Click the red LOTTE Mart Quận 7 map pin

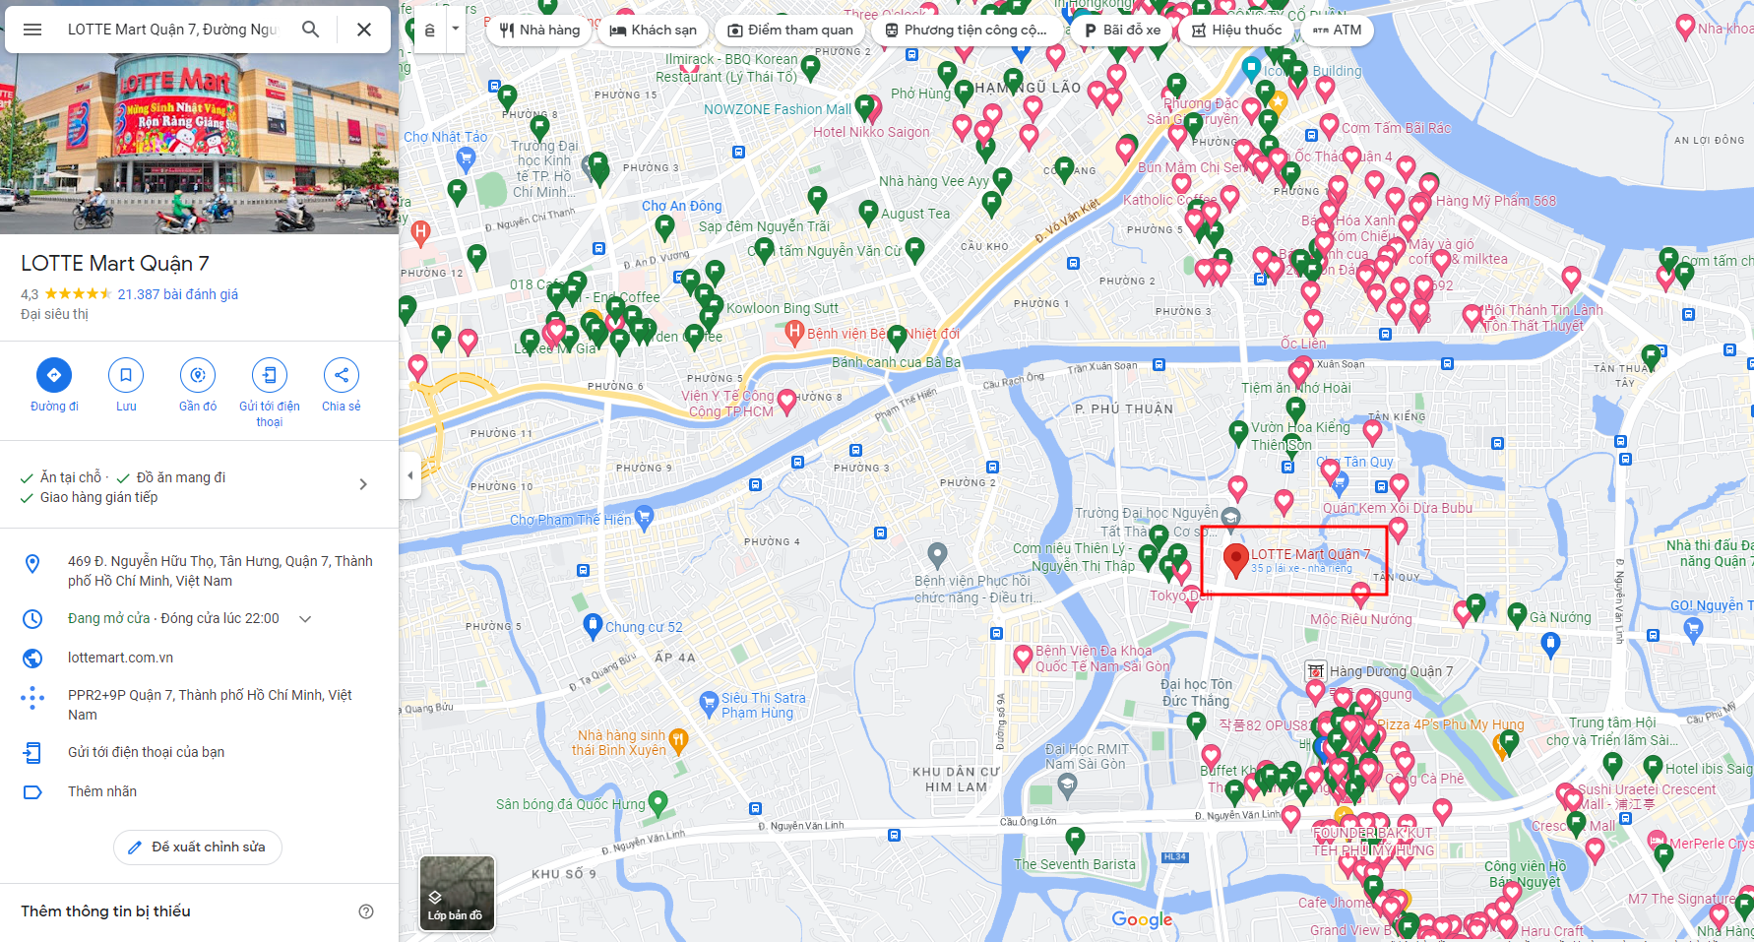(x=1236, y=559)
